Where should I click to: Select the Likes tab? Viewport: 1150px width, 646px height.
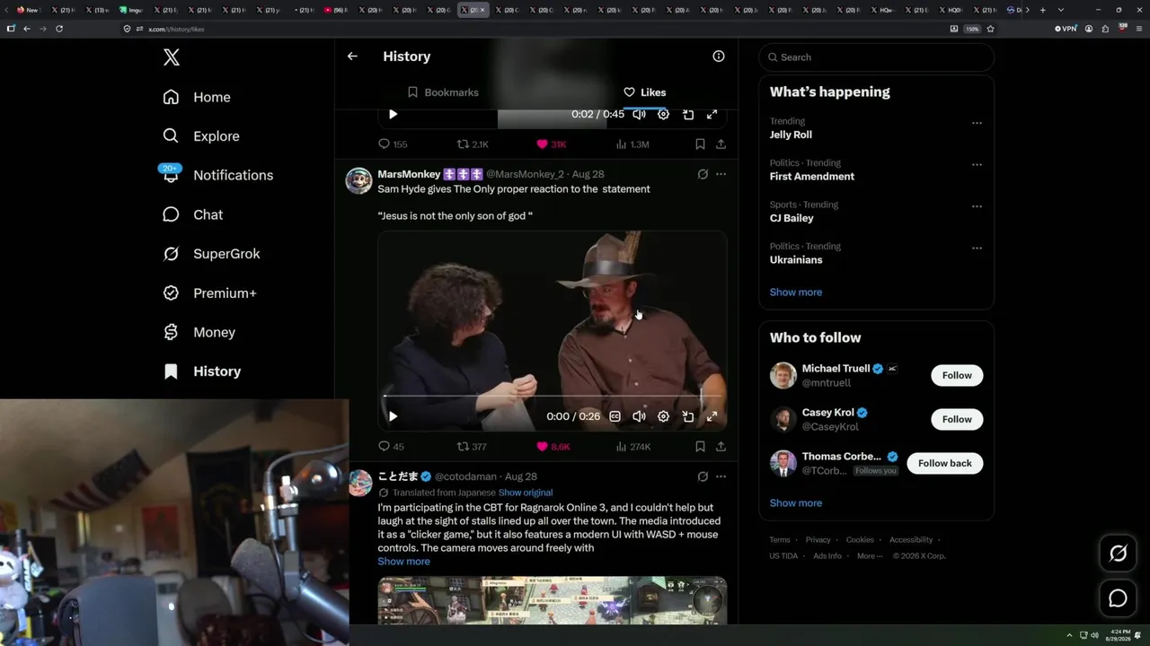pyautogui.click(x=644, y=92)
